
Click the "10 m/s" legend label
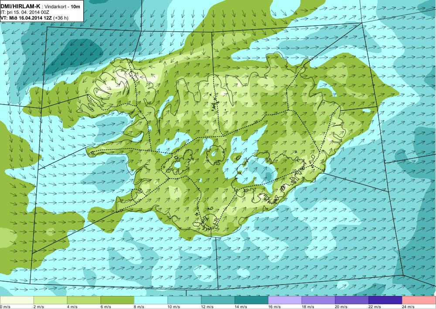(x=174, y=307)
